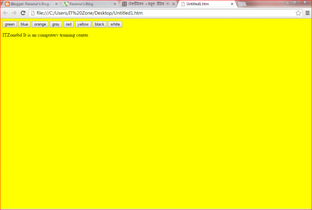
Task: Close the Bengali-titled third tab
Action: tap(174, 4)
